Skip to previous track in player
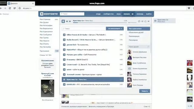 click(67, 21)
